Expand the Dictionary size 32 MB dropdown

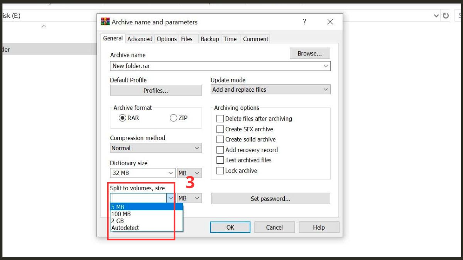tap(143, 173)
